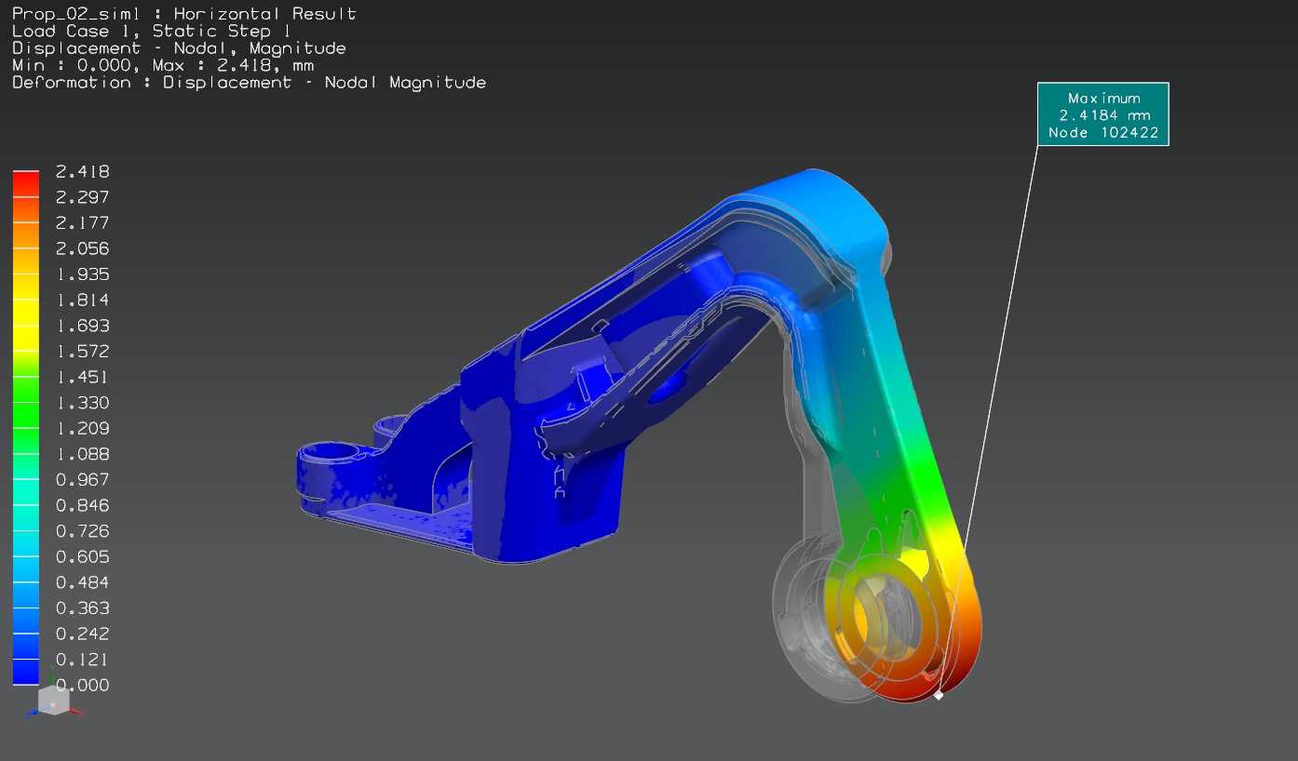Click legend value 2.177
Screen dimensions: 1298x761
point(82,222)
